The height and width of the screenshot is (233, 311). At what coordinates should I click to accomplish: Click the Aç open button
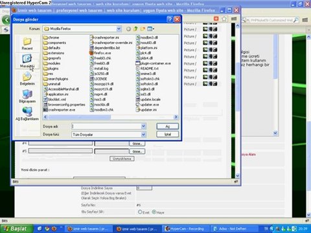tap(168, 126)
